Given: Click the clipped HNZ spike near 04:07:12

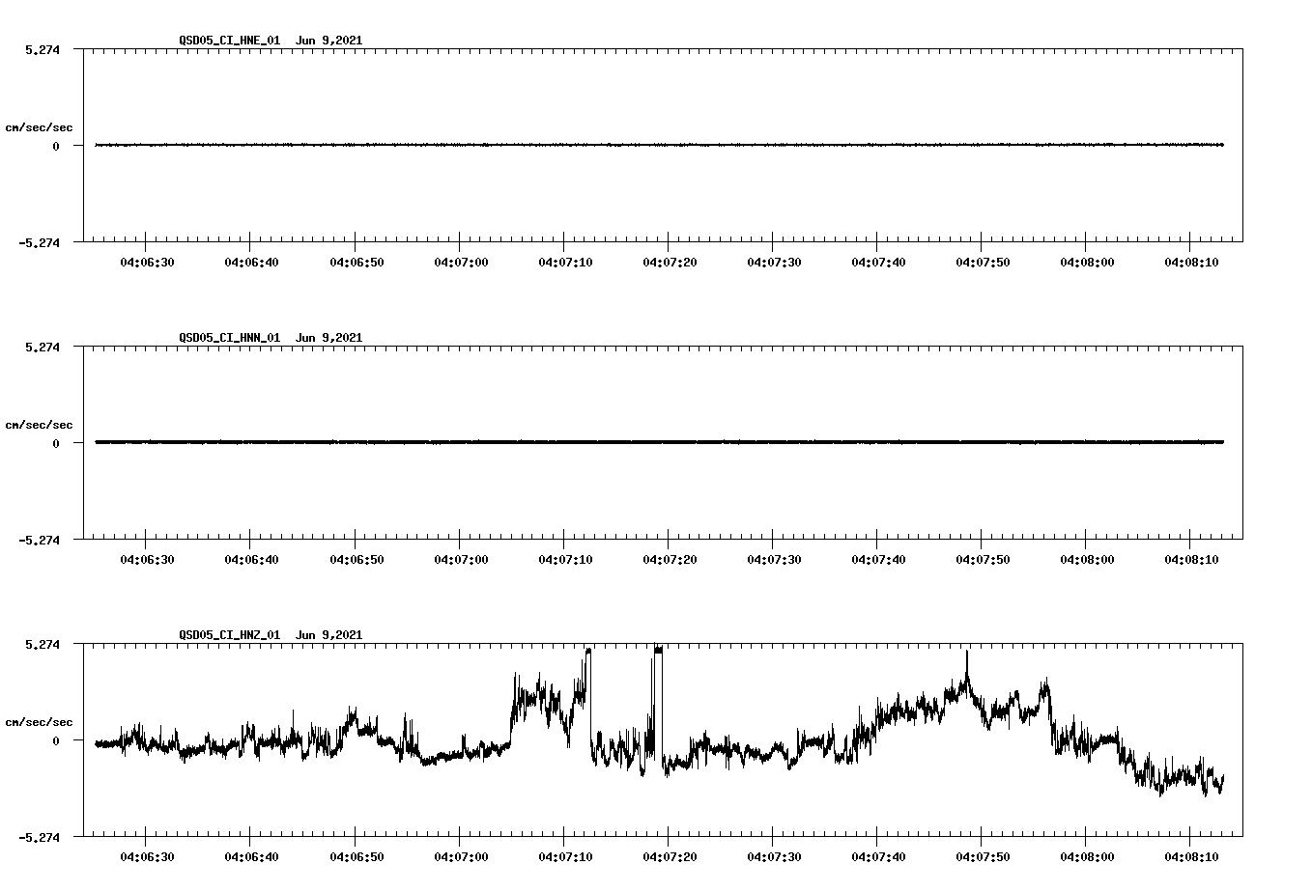Looking at the screenshot, I should pyautogui.click(x=587, y=652).
